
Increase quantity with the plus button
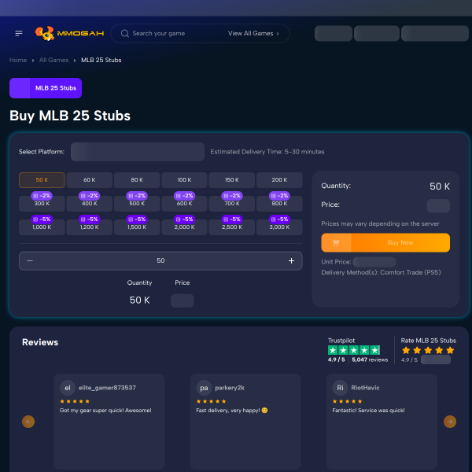pos(291,260)
